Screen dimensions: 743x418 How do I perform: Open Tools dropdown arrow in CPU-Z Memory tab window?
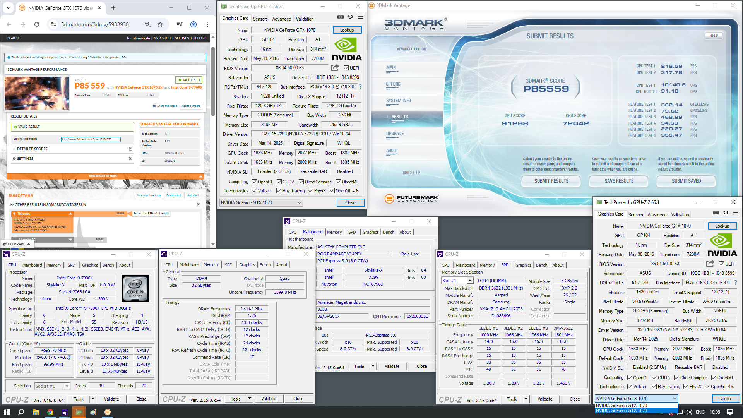[x=250, y=399]
